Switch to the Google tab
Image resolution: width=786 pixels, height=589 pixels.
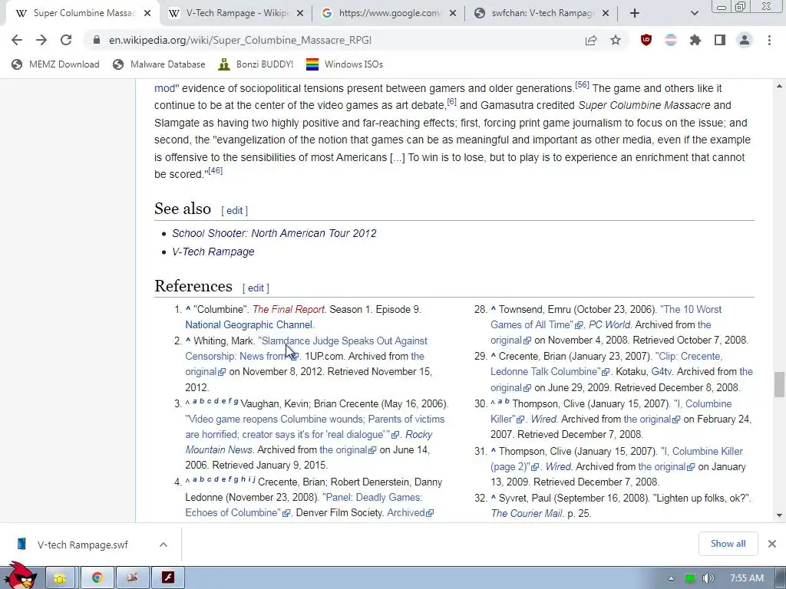[x=388, y=13]
